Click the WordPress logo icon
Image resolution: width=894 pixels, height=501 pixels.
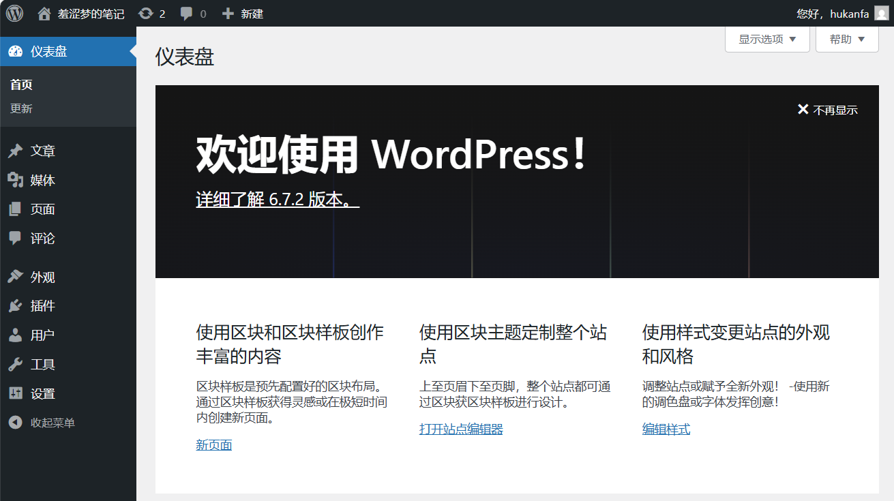(14, 13)
